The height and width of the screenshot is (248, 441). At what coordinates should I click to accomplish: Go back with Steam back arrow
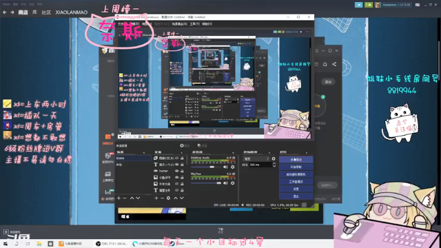pos(5,12)
